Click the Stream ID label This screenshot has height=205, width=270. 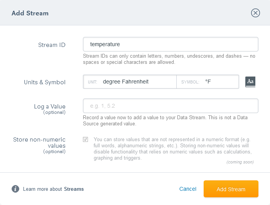[52, 45]
